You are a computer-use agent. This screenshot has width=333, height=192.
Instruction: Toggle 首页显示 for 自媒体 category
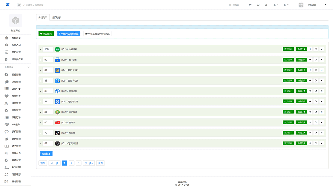288,122
